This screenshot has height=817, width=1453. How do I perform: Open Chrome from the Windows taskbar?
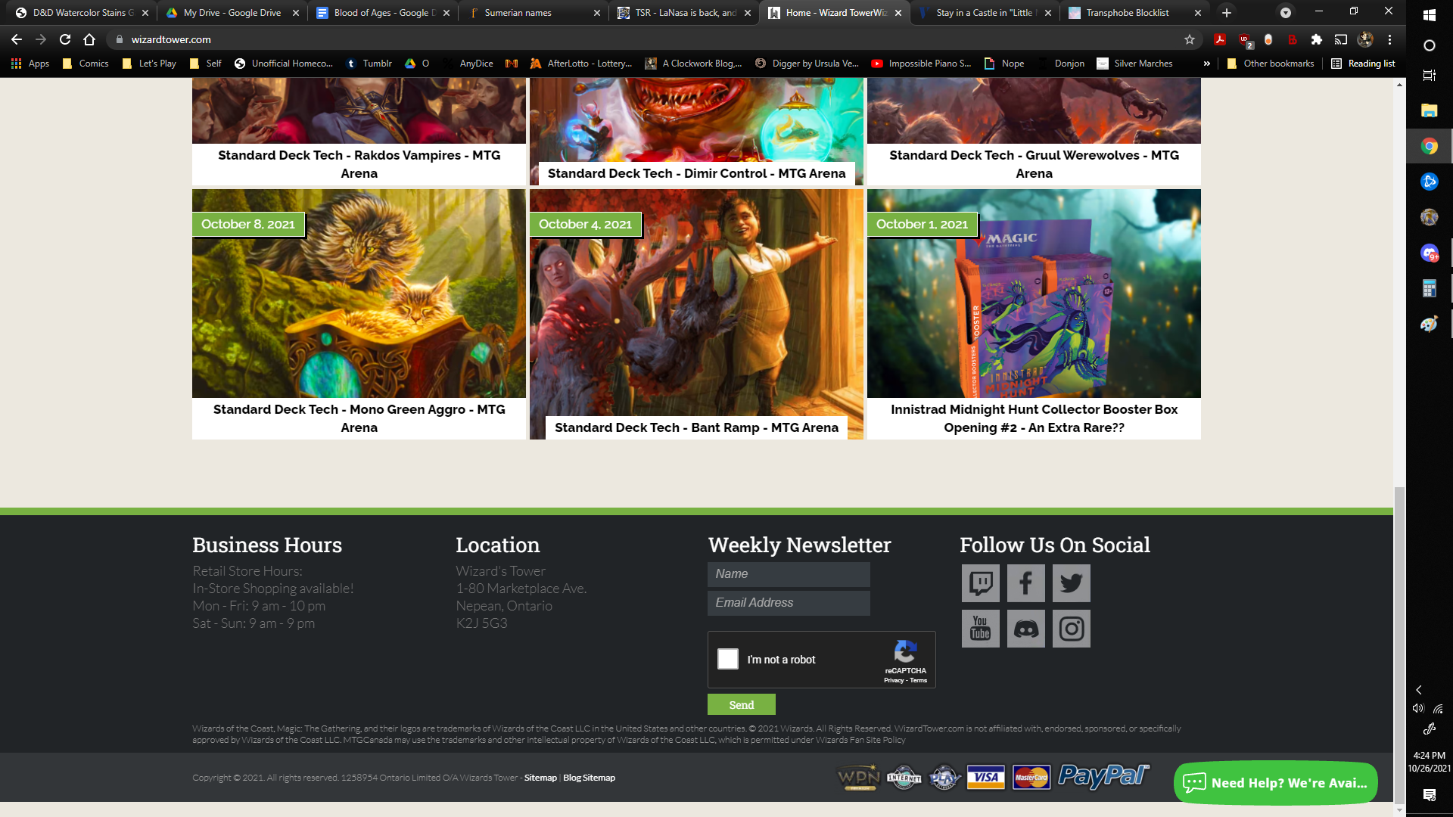pyautogui.click(x=1430, y=146)
